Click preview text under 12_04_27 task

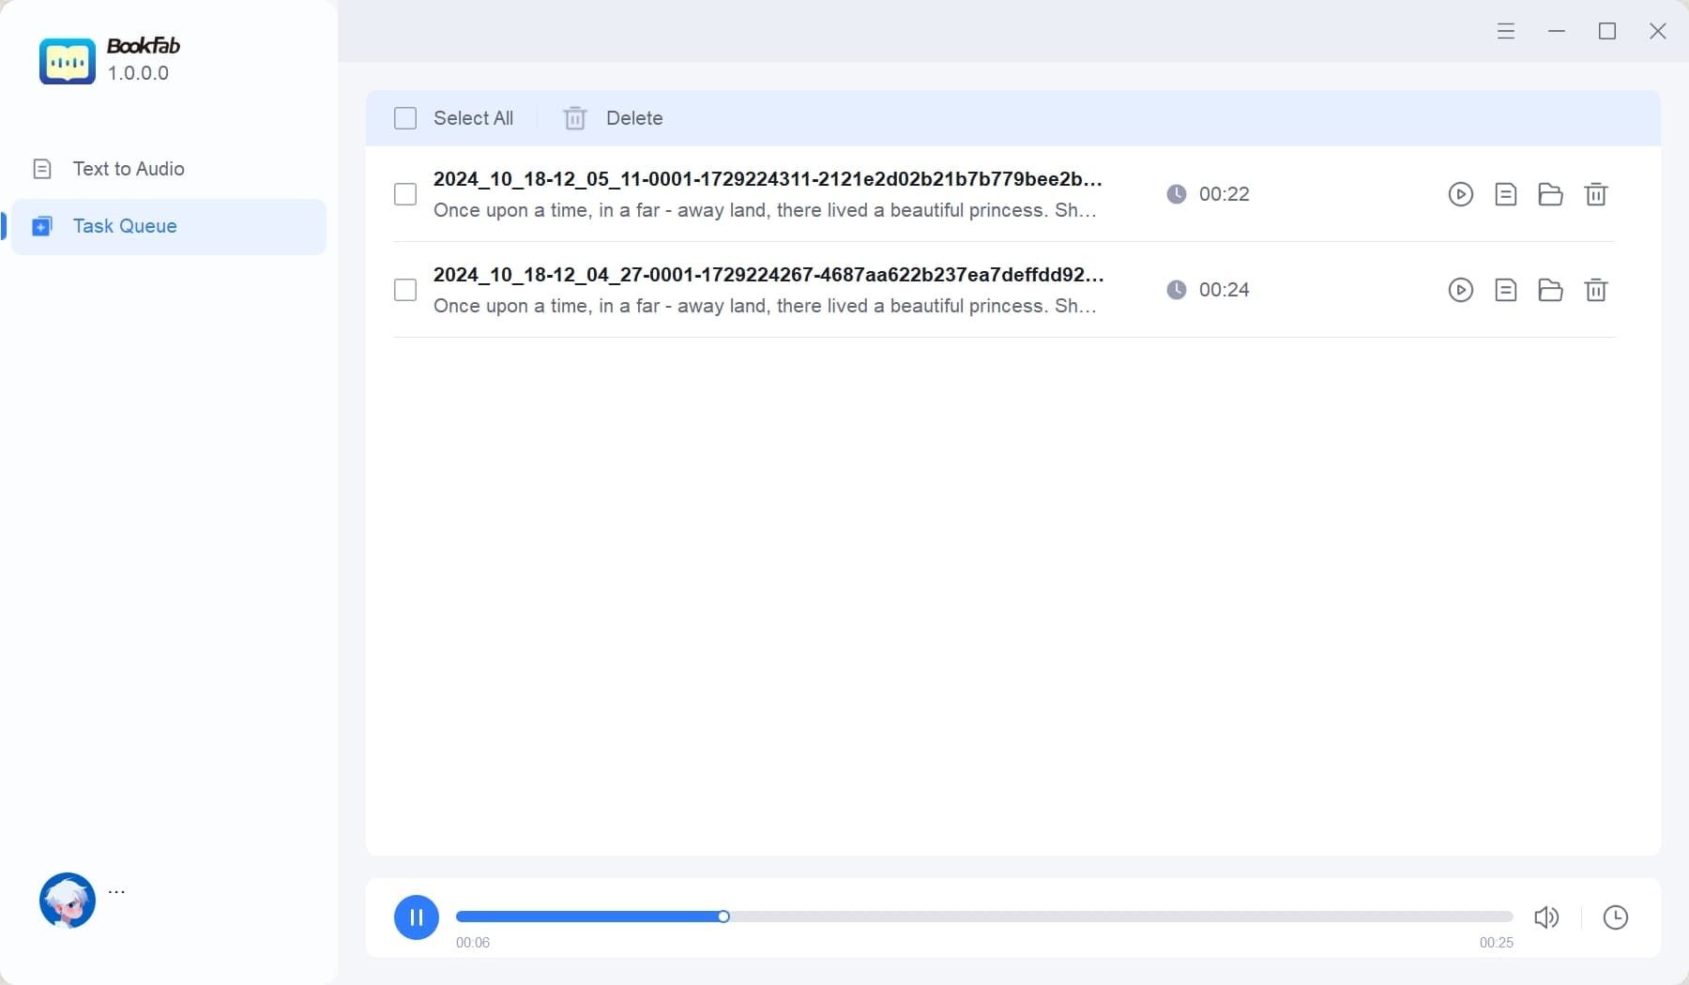pyautogui.click(x=765, y=306)
